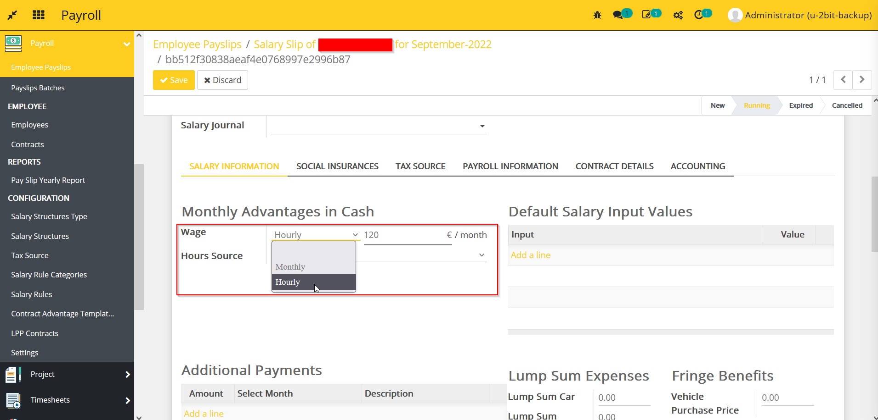Open the Tax Source tab
This screenshot has height=420, width=878.
coord(420,166)
